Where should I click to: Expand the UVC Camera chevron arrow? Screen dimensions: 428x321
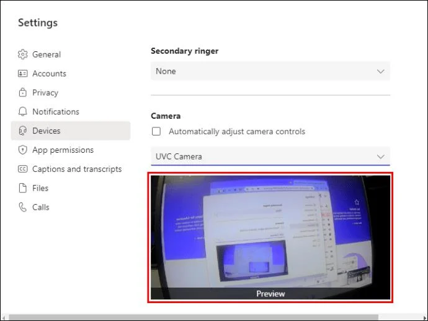pos(380,156)
